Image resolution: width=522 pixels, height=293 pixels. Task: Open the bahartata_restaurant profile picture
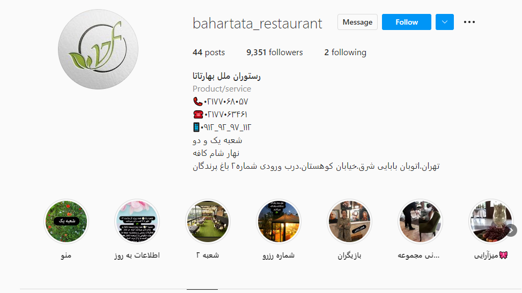tap(98, 49)
